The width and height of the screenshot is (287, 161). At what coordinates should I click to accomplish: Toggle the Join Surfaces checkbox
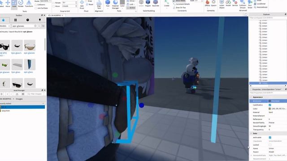(36, 8)
